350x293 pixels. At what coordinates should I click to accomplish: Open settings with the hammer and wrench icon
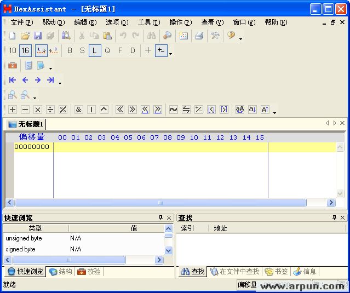[215, 36]
